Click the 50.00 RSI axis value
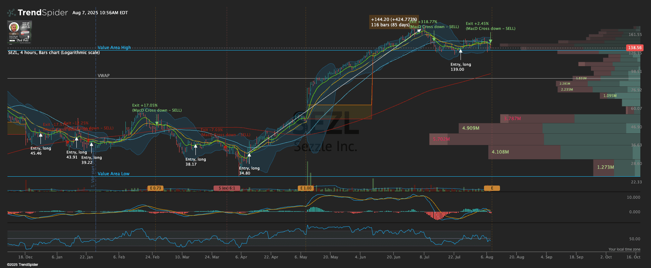Screen dimensions: 651x268 [x=635, y=239]
